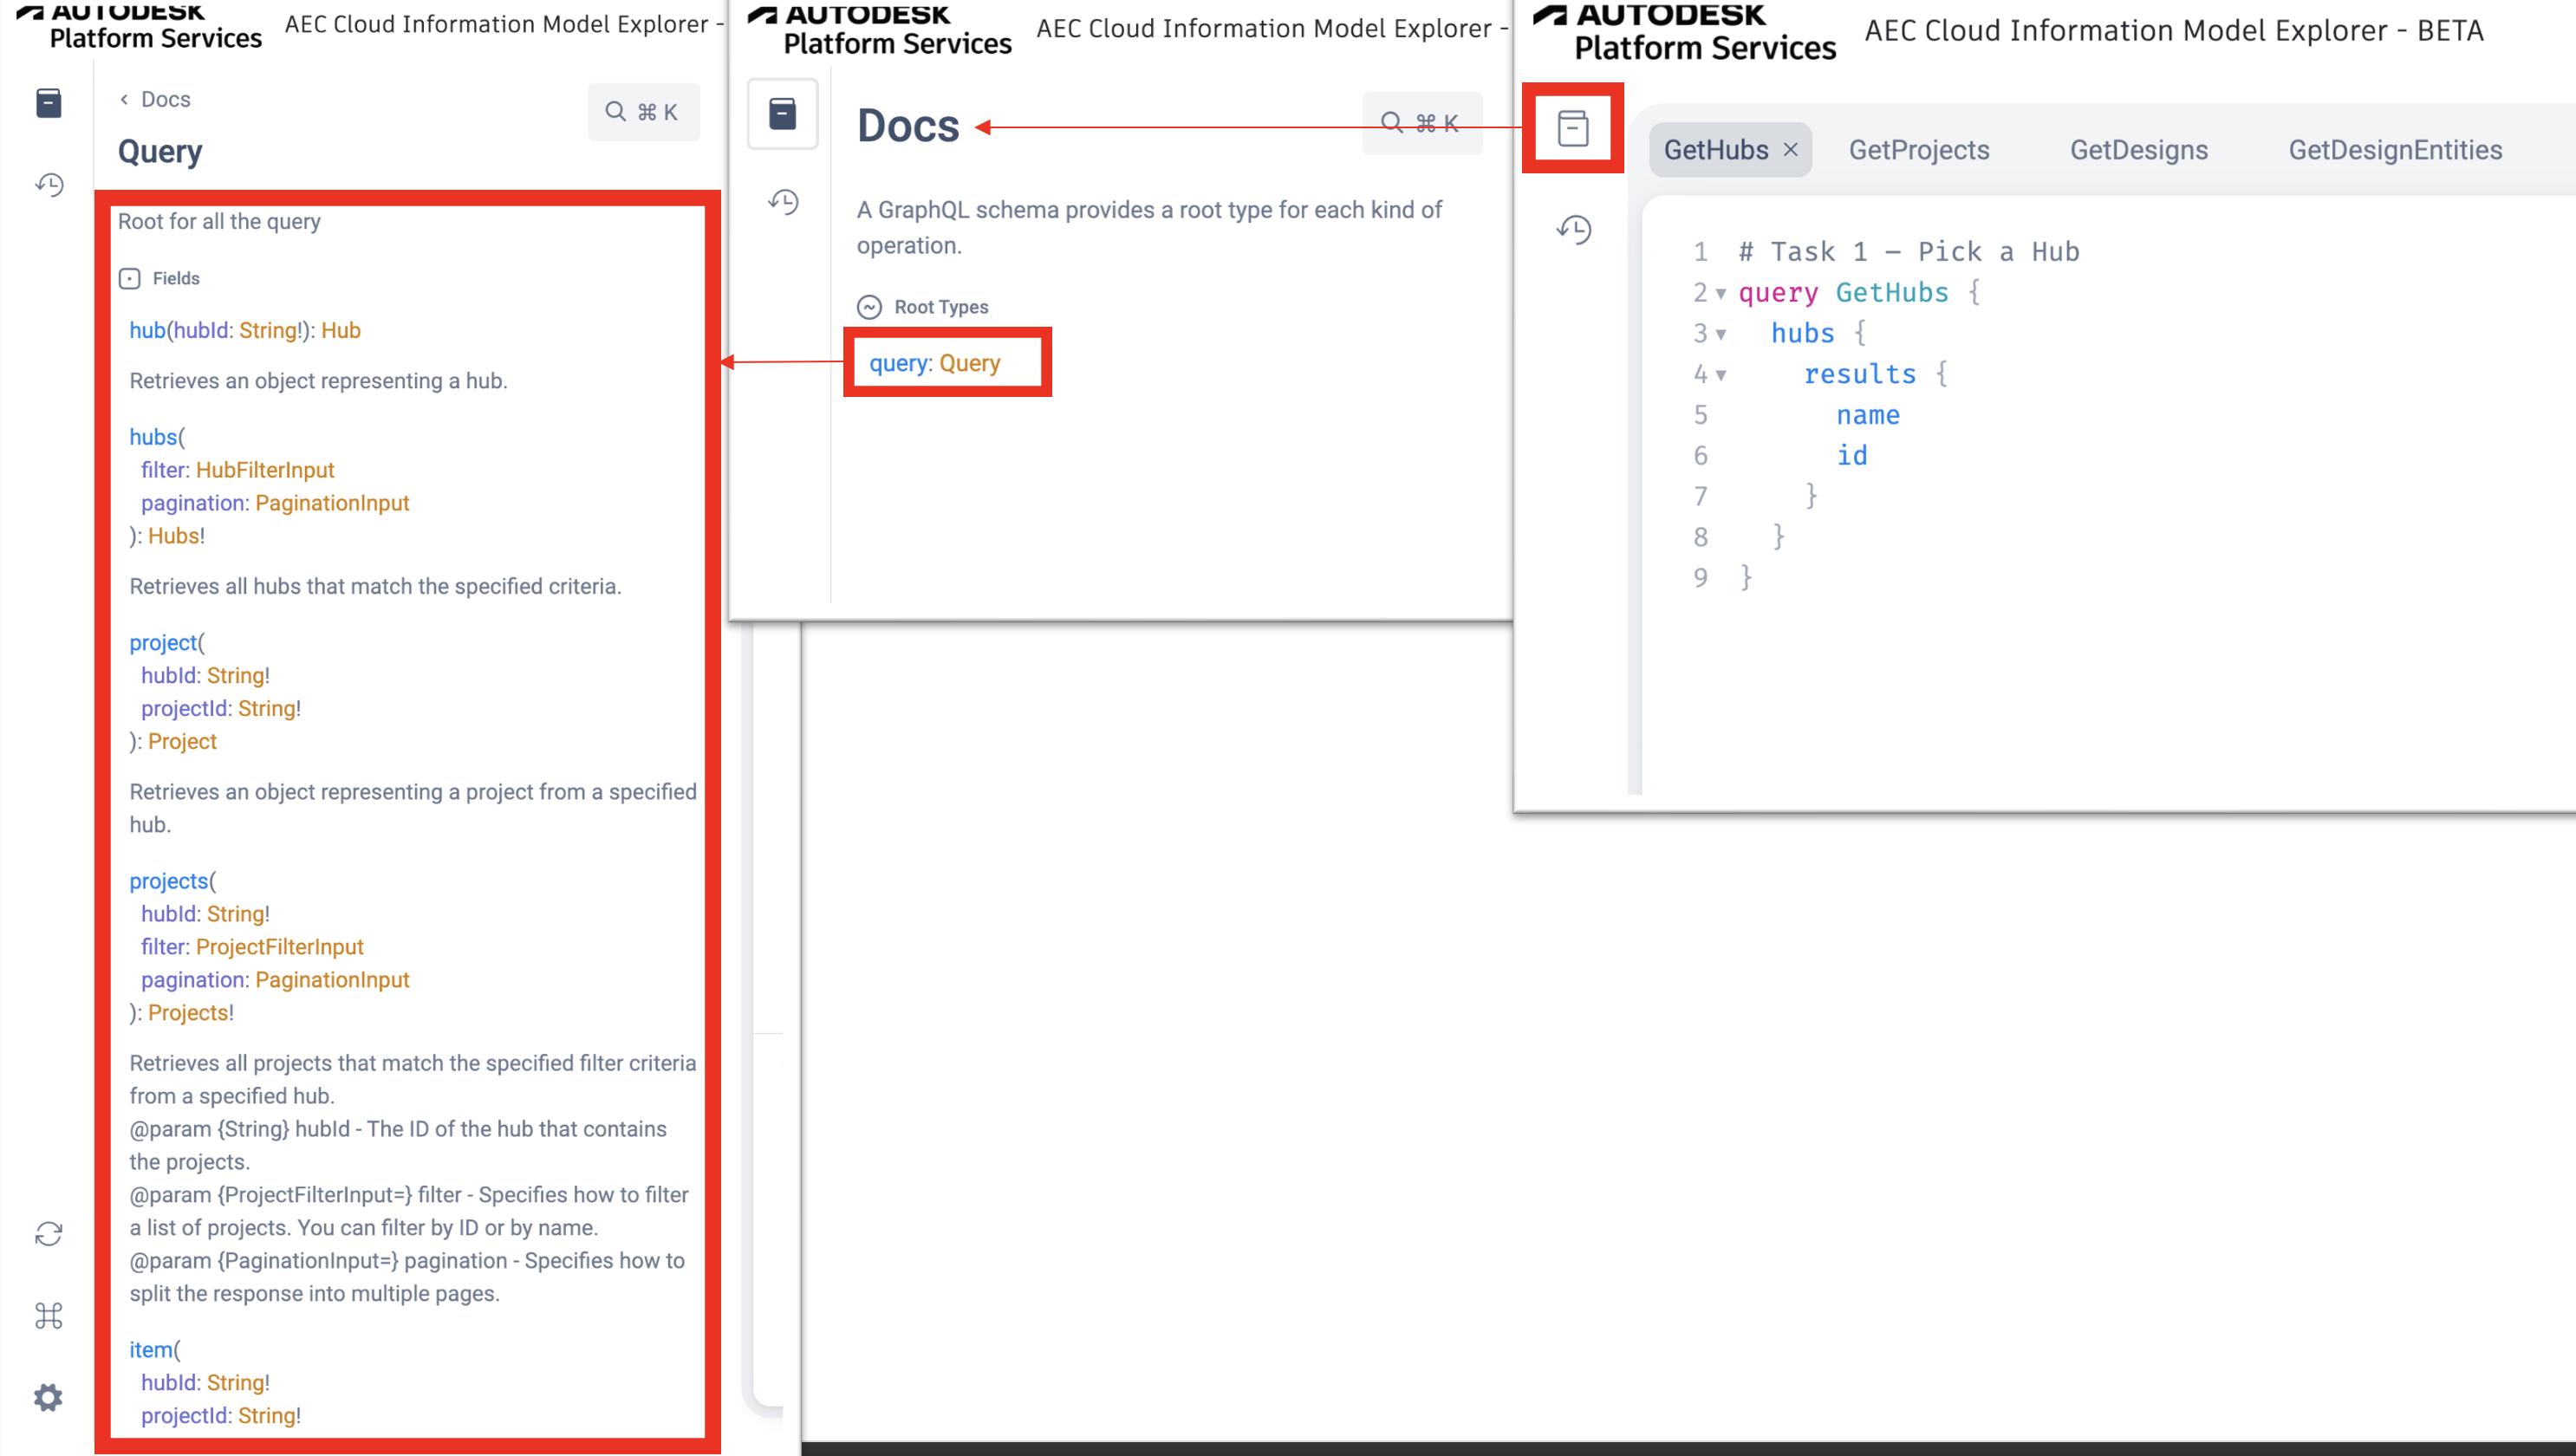Click the '# Task 1 – Pick a Hub' comment line
The image size is (2576, 1456).
(x=1908, y=252)
